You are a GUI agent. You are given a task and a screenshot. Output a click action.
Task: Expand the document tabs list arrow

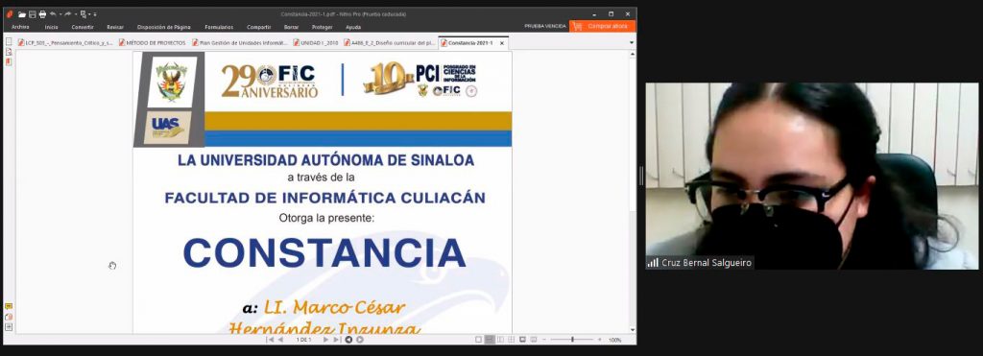click(x=632, y=43)
